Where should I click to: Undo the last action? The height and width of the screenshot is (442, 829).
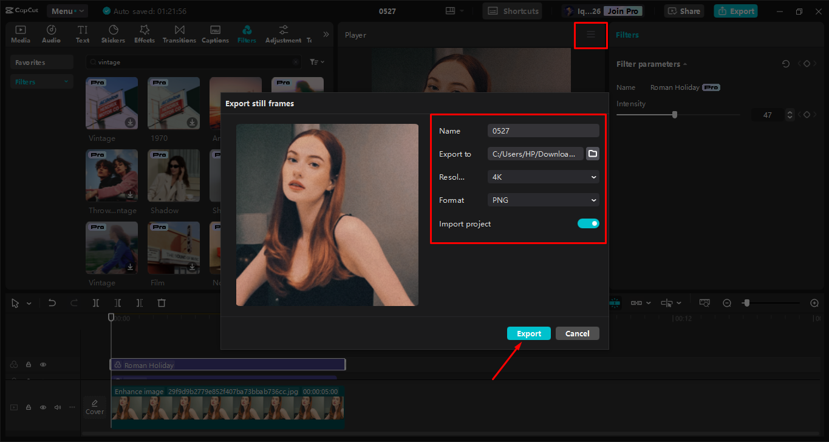52,302
